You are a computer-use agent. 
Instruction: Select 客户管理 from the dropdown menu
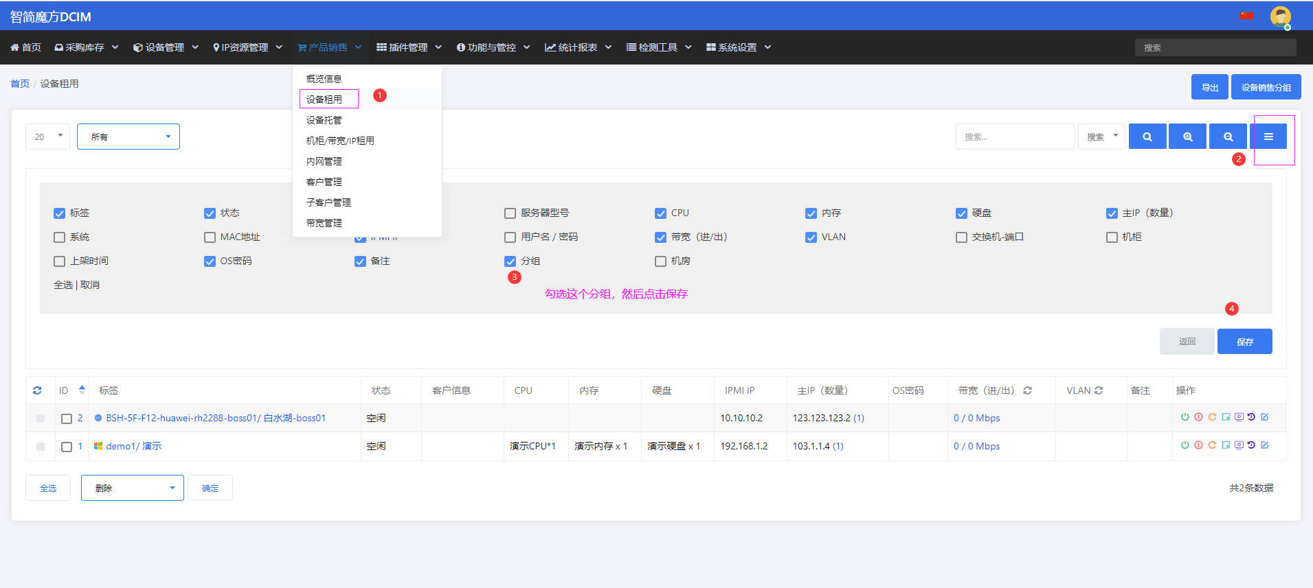click(x=324, y=182)
